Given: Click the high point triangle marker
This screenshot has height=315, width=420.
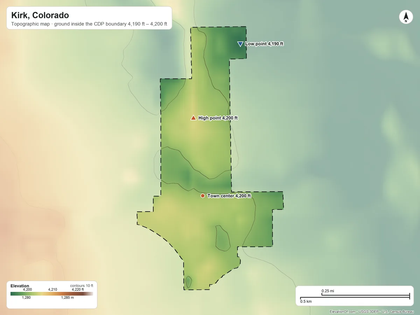Looking at the screenshot, I should (x=193, y=118).
